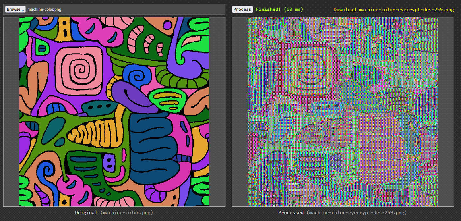This screenshot has height=221, width=461.
Task: Click the green Finished! status text
Action: click(x=268, y=9)
